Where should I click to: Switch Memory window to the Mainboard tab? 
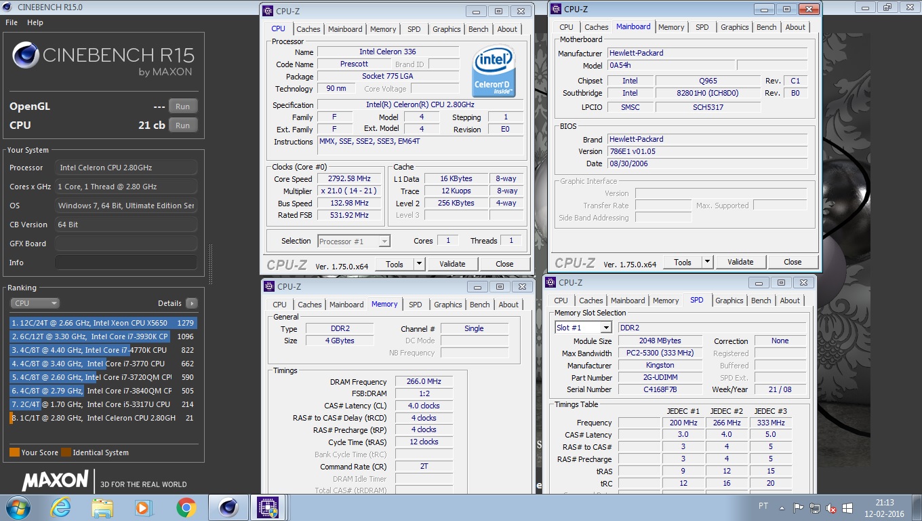[x=346, y=305]
